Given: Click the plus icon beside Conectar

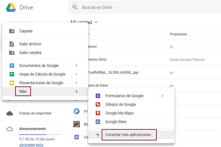Looking at the screenshot, I should tap(98, 135).
